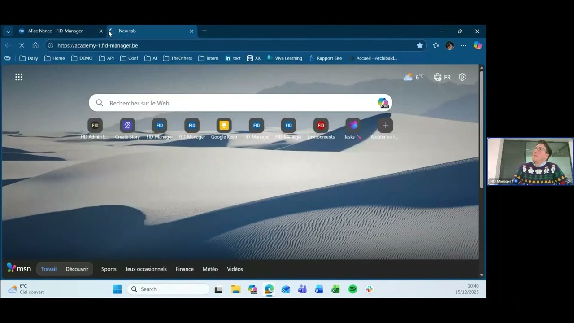
Task: Open new tab page settings gear
Action: (x=462, y=77)
